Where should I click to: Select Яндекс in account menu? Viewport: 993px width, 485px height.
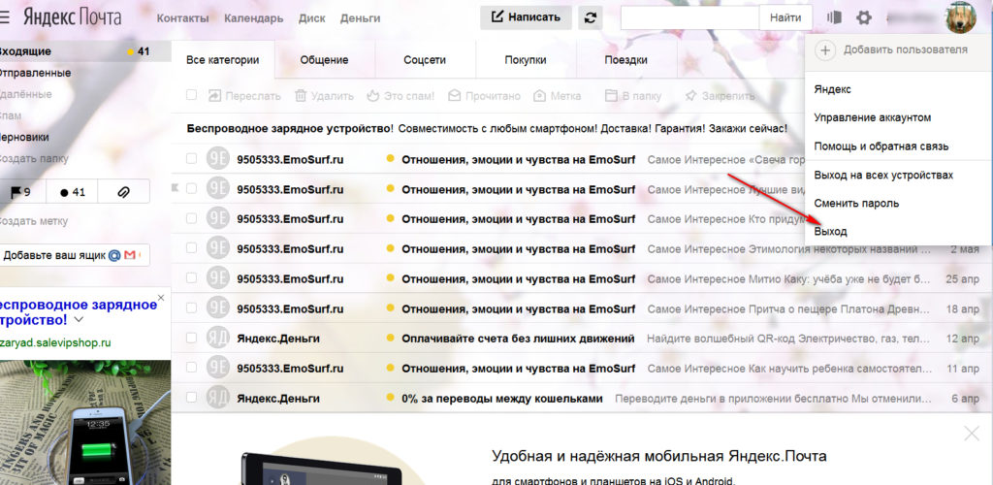pyautogui.click(x=832, y=89)
